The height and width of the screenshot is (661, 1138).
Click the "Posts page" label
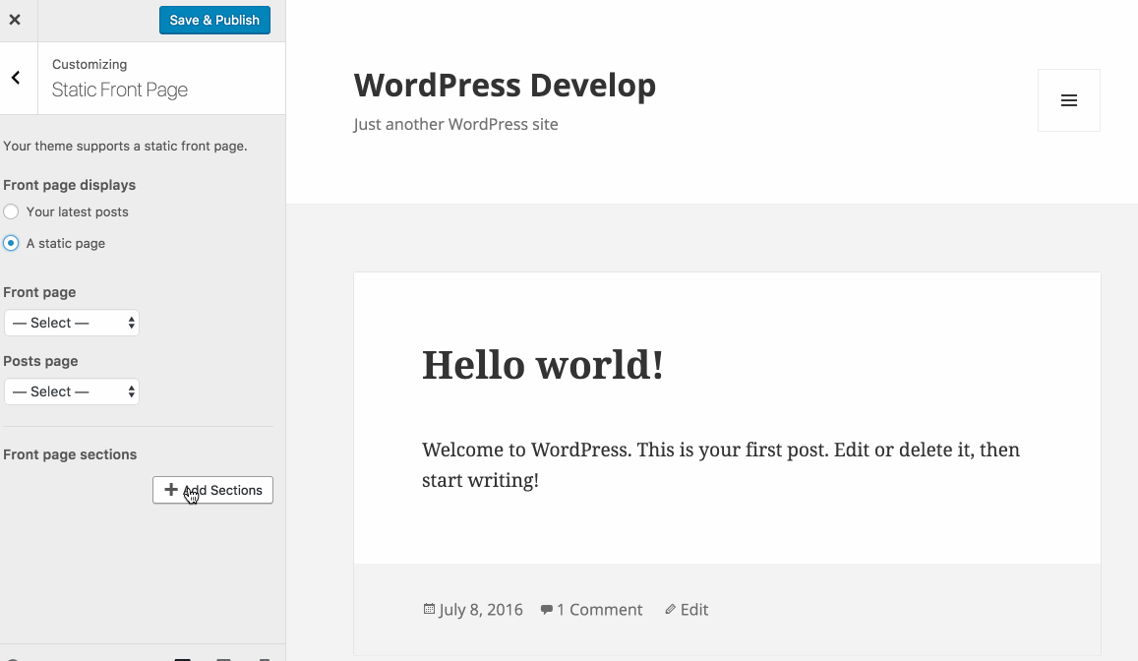(40, 361)
